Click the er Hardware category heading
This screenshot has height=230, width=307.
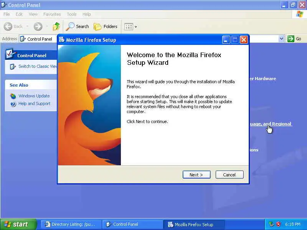pyautogui.click(x=263, y=79)
